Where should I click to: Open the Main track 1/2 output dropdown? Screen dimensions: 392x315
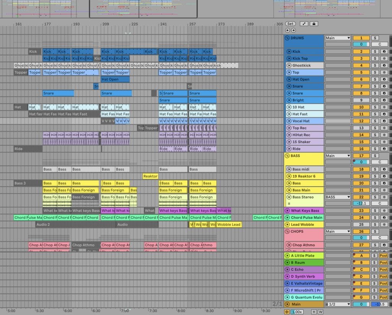338,304
